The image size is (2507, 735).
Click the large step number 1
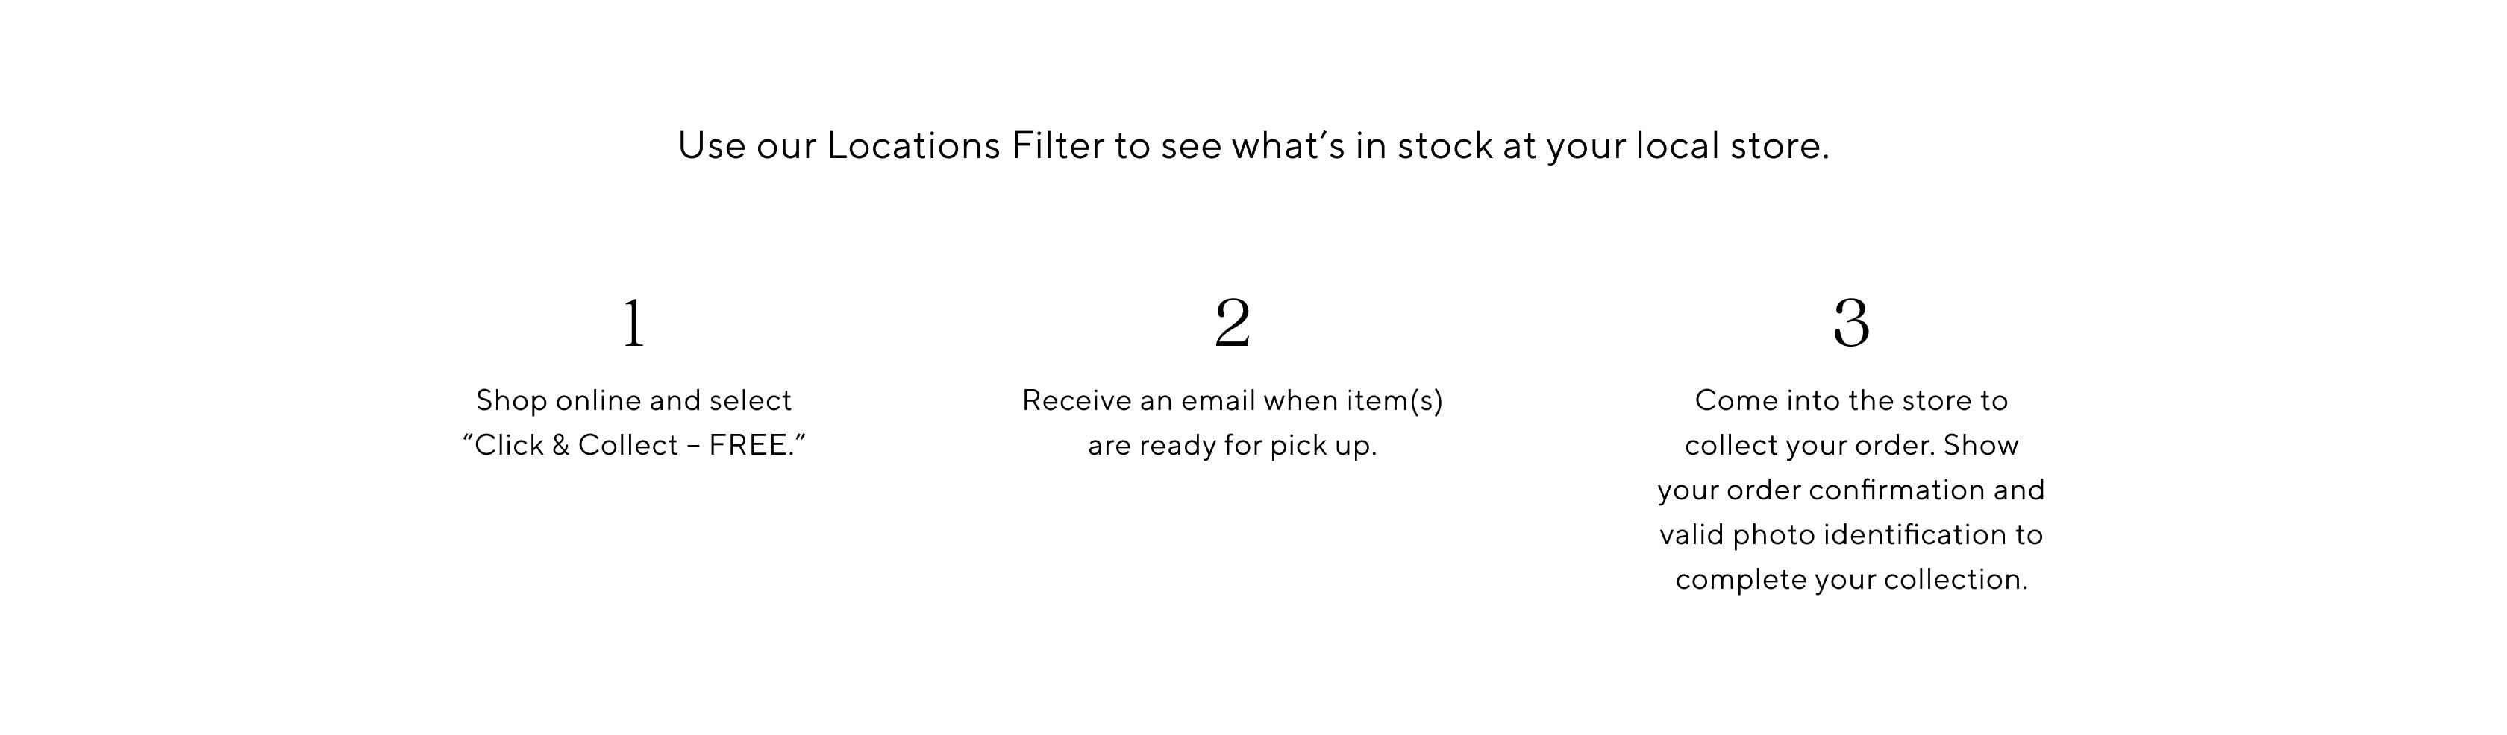[633, 323]
